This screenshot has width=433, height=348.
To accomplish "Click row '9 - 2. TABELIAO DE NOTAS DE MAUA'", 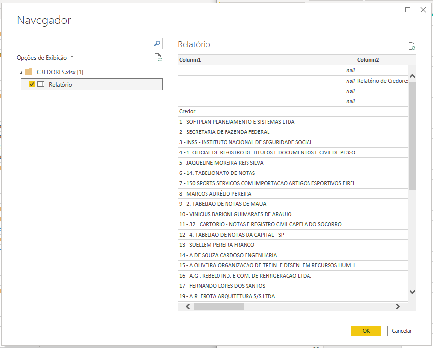I will pos(267,204).
